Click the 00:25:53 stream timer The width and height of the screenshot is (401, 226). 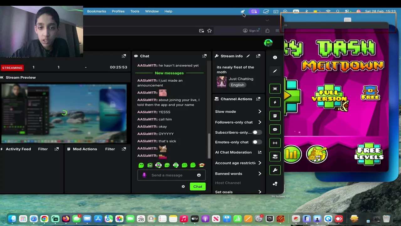click(x=118, y=67)
